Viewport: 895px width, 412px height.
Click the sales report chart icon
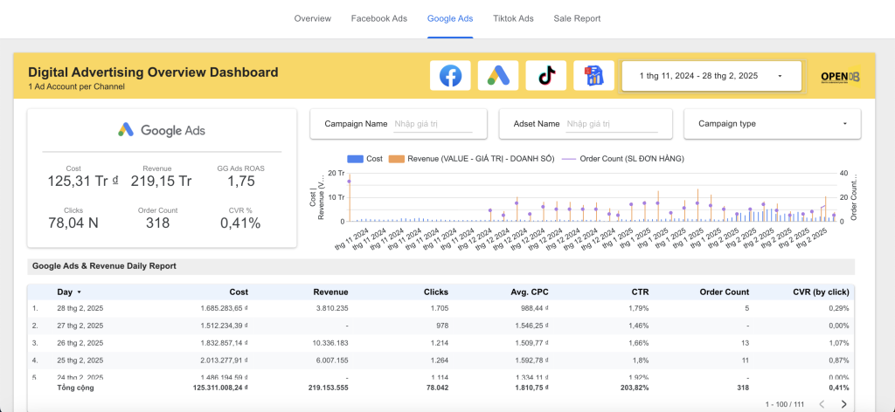[593, 76]
